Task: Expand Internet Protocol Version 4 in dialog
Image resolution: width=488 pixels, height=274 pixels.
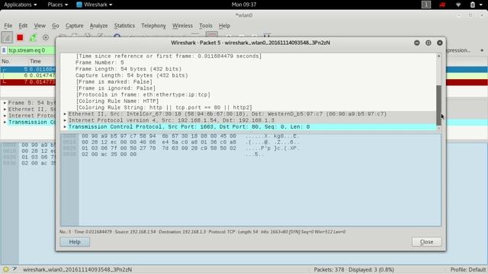Action: (65, 120)
